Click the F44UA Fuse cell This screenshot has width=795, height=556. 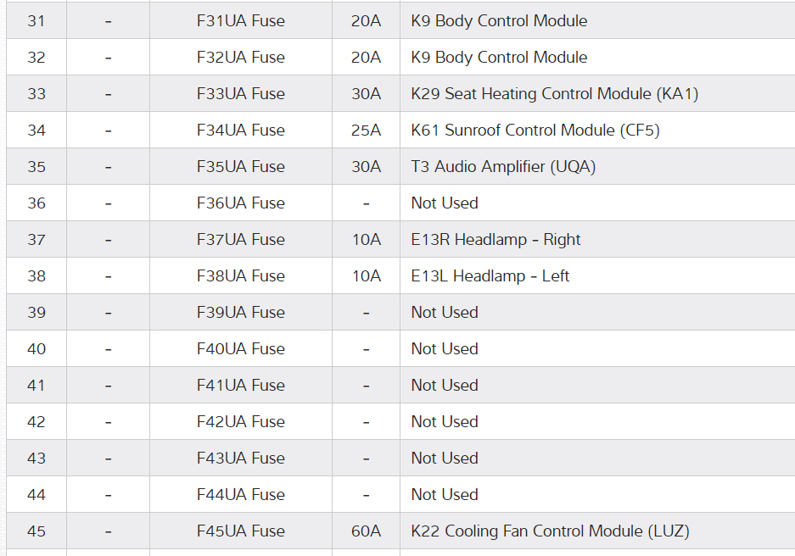(240, 495)
